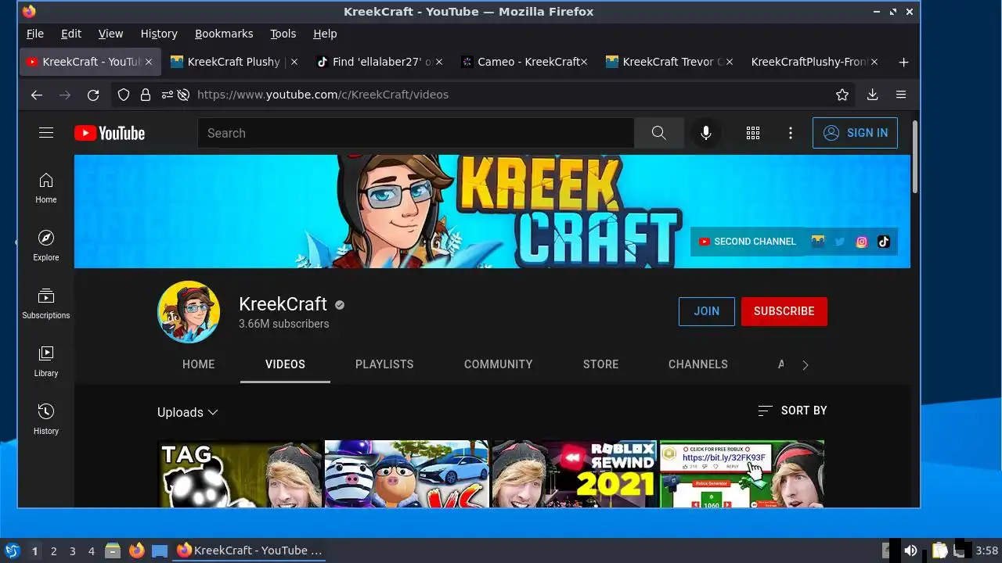The image size is (1002, 563).
Task: Open the View menu
Action: tap(110, 34)
